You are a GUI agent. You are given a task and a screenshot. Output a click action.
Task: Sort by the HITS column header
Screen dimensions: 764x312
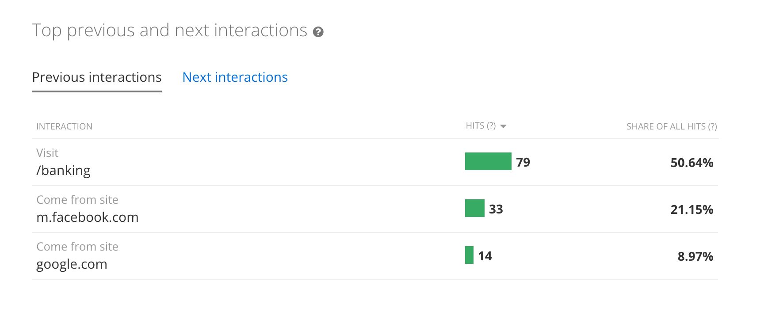481,126
